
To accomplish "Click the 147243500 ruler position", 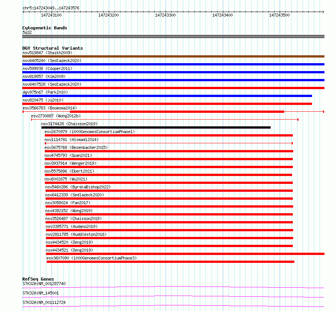I will pos(279,15).
